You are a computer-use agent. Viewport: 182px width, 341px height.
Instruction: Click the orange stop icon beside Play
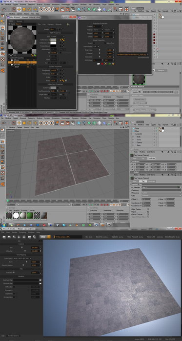coord(49,237)
